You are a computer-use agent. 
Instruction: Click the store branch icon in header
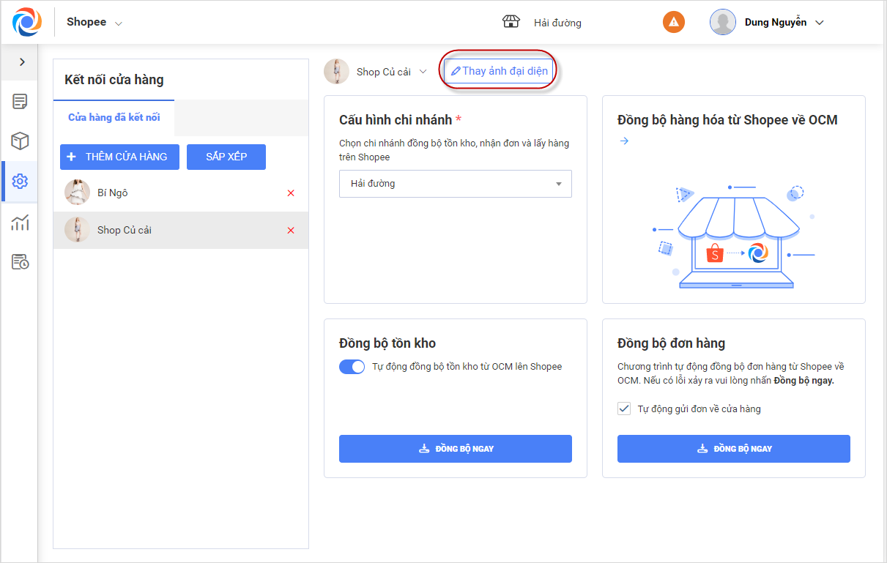click(x=511, y=22)
